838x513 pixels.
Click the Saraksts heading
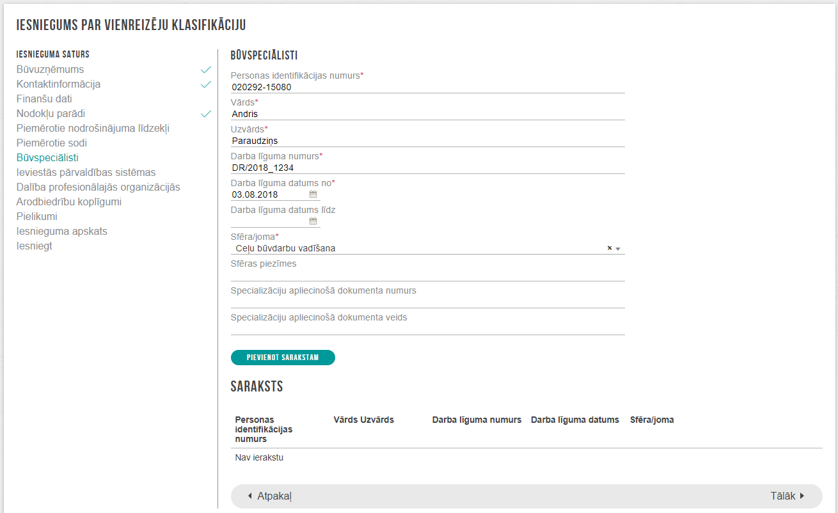coord(257,386)
